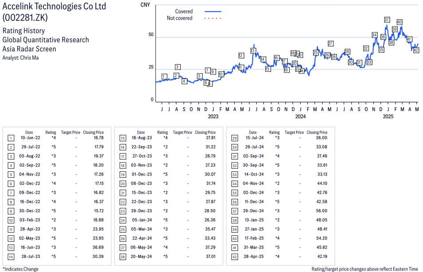Select chart marker 40 on the price line
This screenshot has height=272, width=423.
[x=399, y=22]
